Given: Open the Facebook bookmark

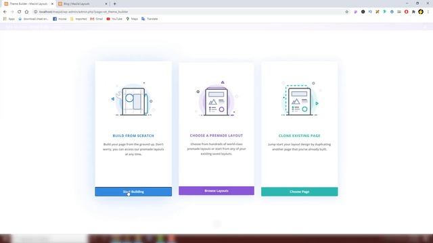Looking at the screenshot, I should pos(60,19).
